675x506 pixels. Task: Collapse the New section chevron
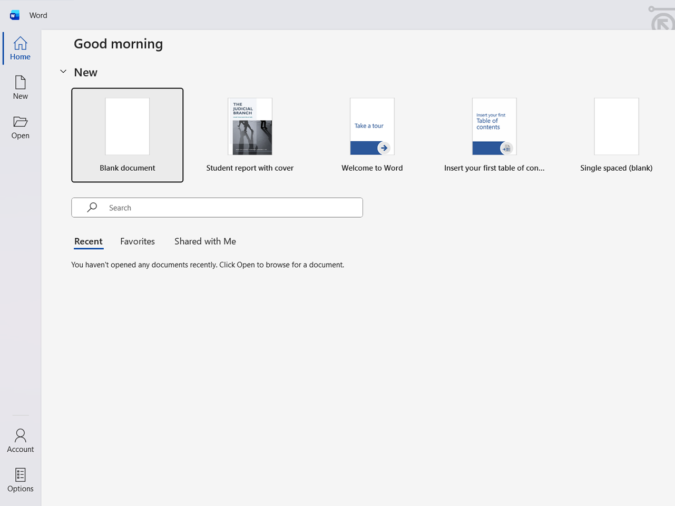63,72
